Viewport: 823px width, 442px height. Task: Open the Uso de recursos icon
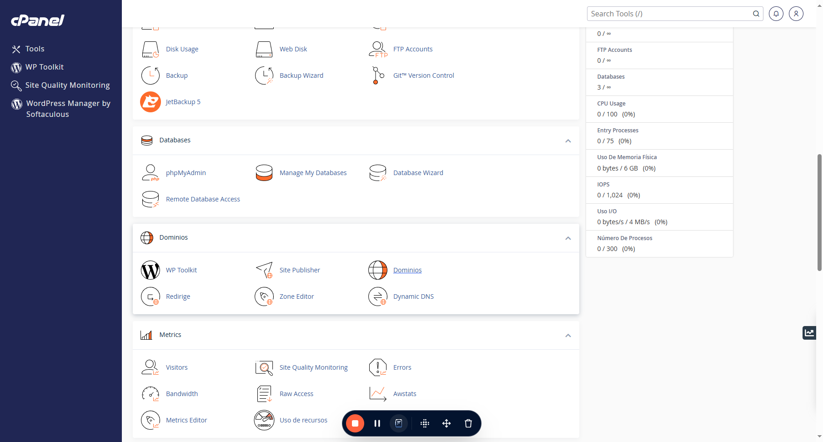[264, 420]
